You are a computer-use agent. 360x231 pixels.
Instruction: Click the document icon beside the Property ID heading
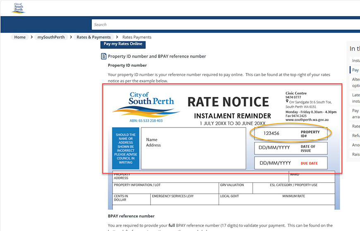(x=104, y=56)
